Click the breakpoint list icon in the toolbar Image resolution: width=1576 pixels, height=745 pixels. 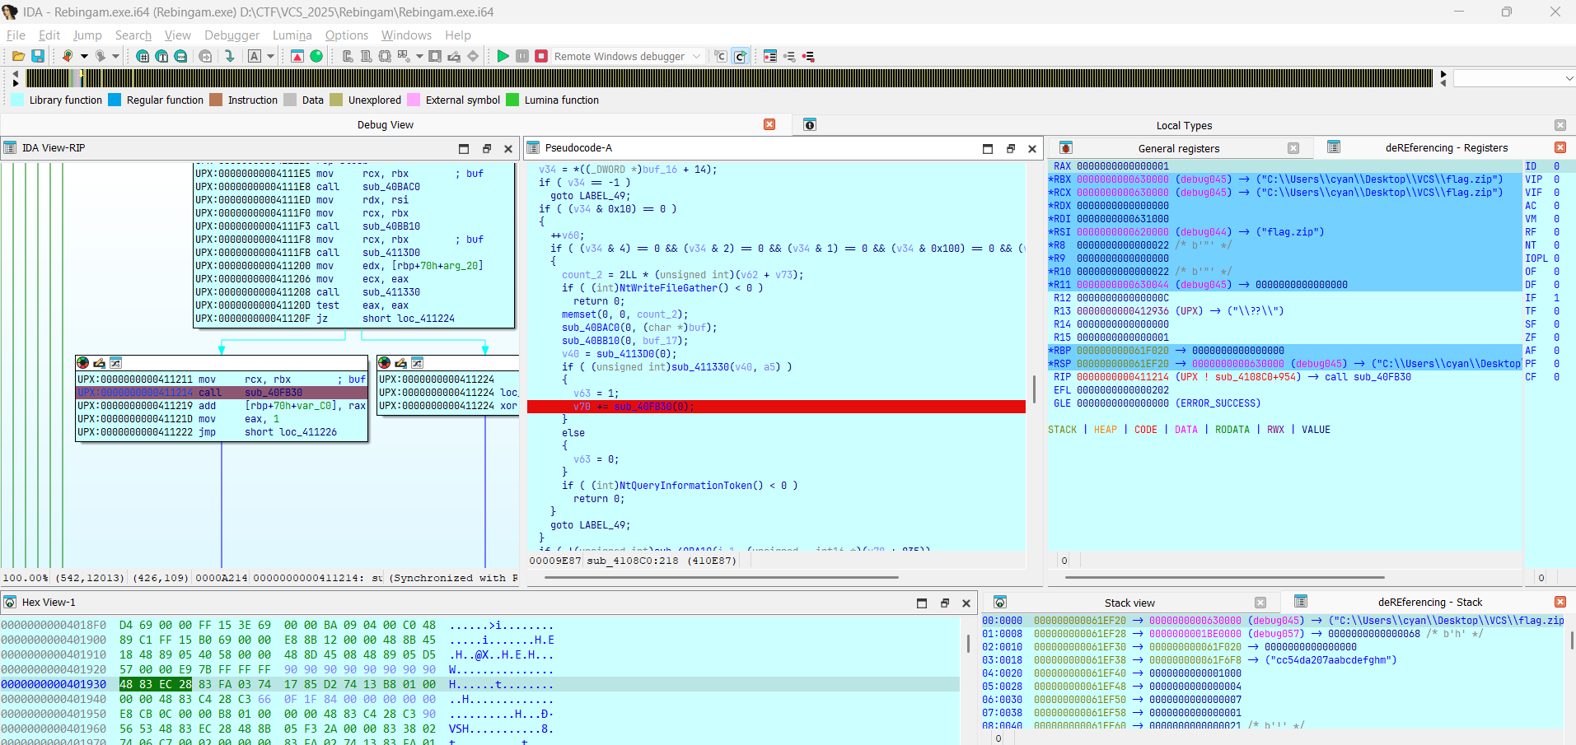769,56
